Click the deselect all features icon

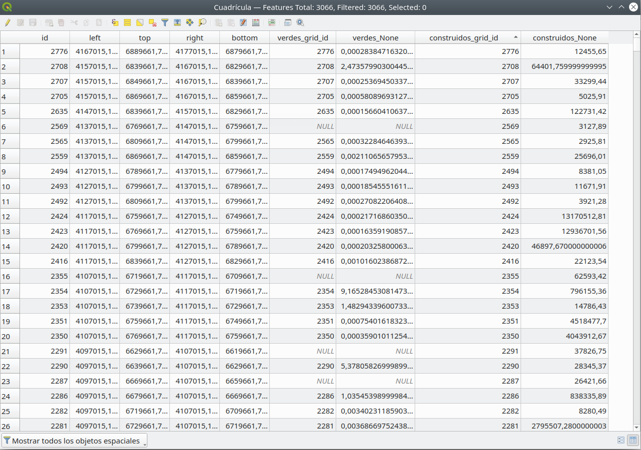pos(152,22)
